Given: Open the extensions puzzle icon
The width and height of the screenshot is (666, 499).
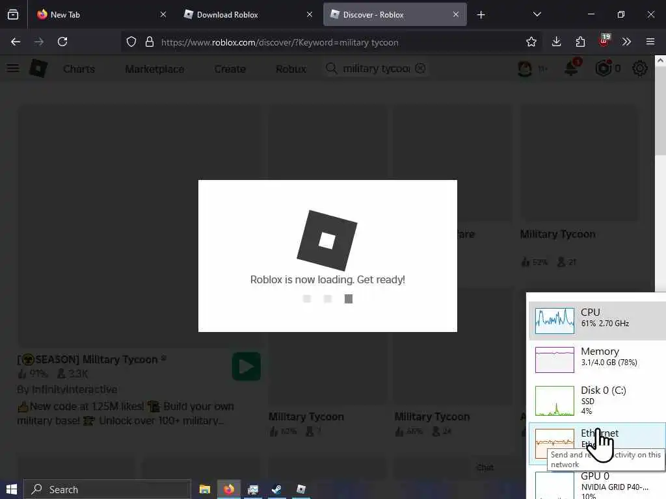Looking at the screenshot, I should coord(580,42).
